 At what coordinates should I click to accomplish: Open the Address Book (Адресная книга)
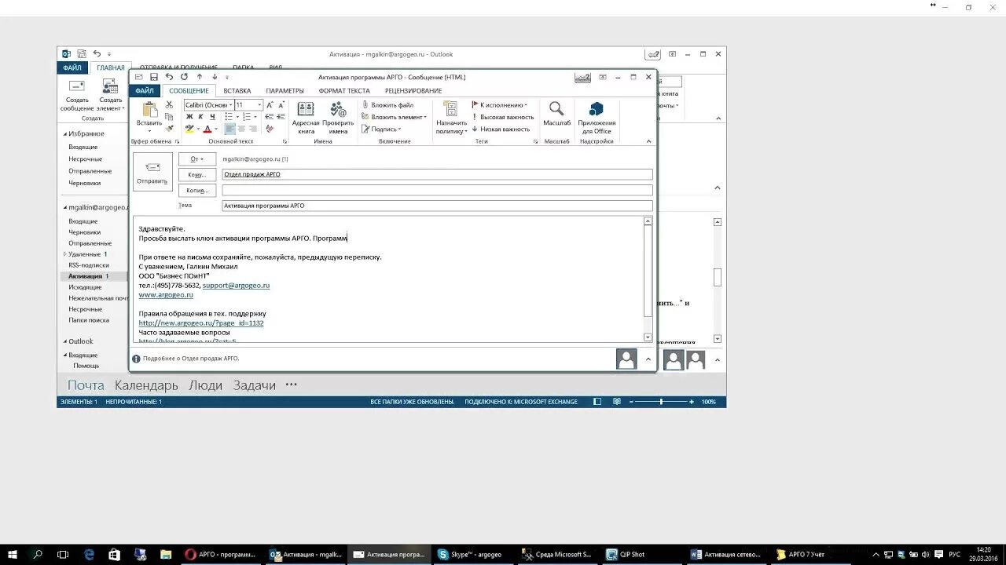[x=306, y=118]
